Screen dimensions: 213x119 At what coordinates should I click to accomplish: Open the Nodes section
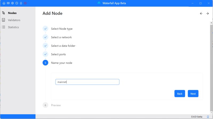[12, 13]
